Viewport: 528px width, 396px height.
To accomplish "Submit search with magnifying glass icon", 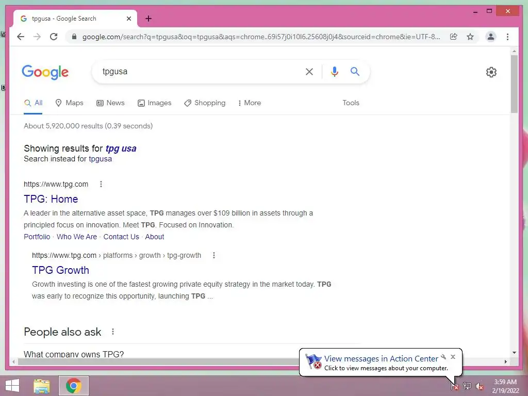I will coord(355,71).
